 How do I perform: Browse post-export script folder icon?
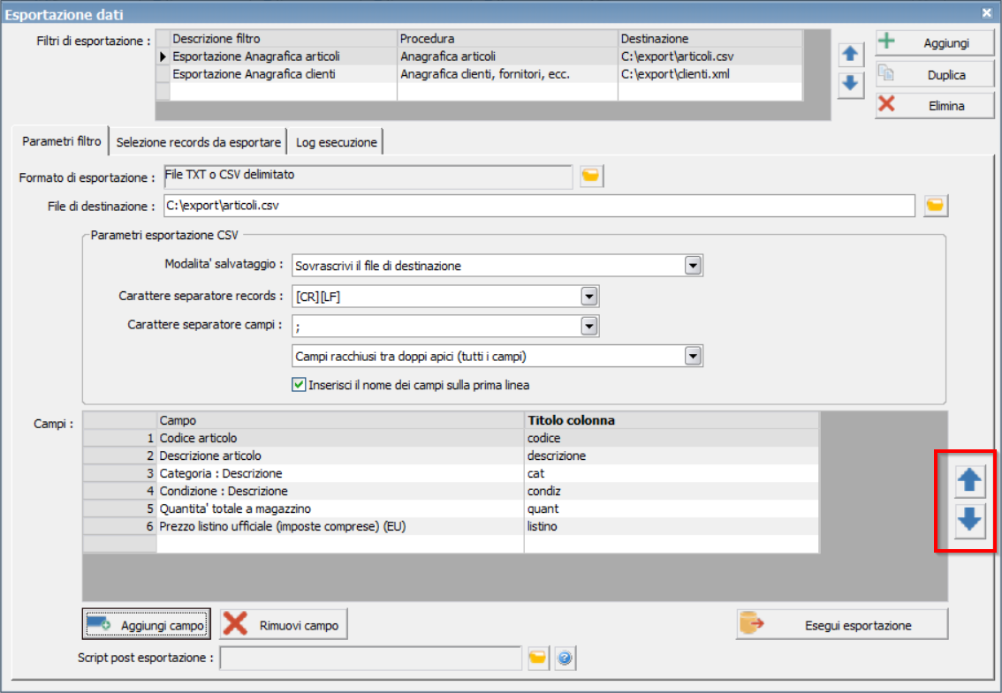539,658
